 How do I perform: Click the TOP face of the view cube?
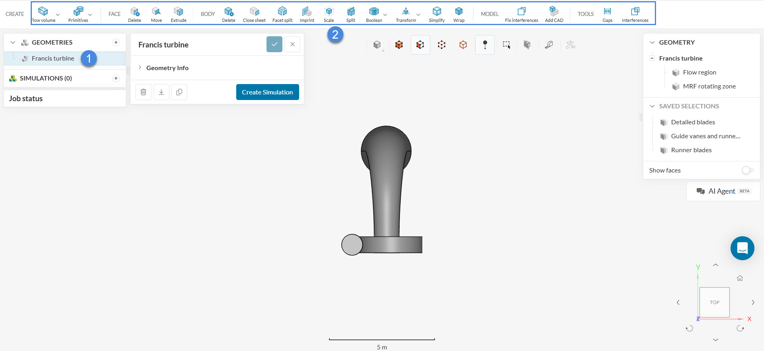[x=714, y=302]
